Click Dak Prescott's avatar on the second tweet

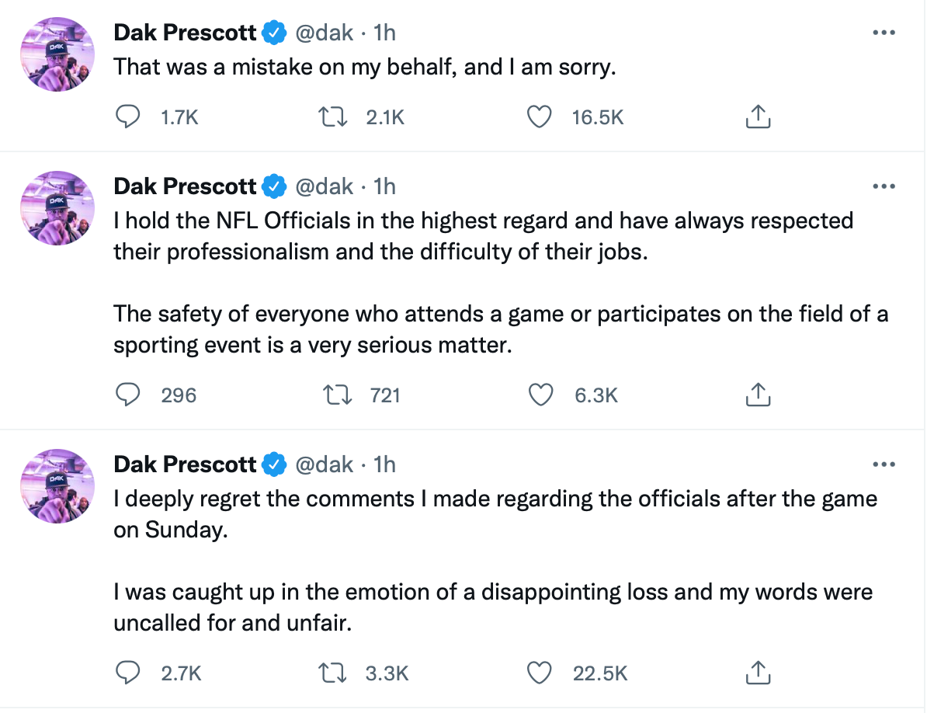click(x=57, y=209)
